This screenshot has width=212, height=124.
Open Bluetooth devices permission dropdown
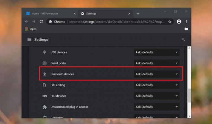coord(157,74)
